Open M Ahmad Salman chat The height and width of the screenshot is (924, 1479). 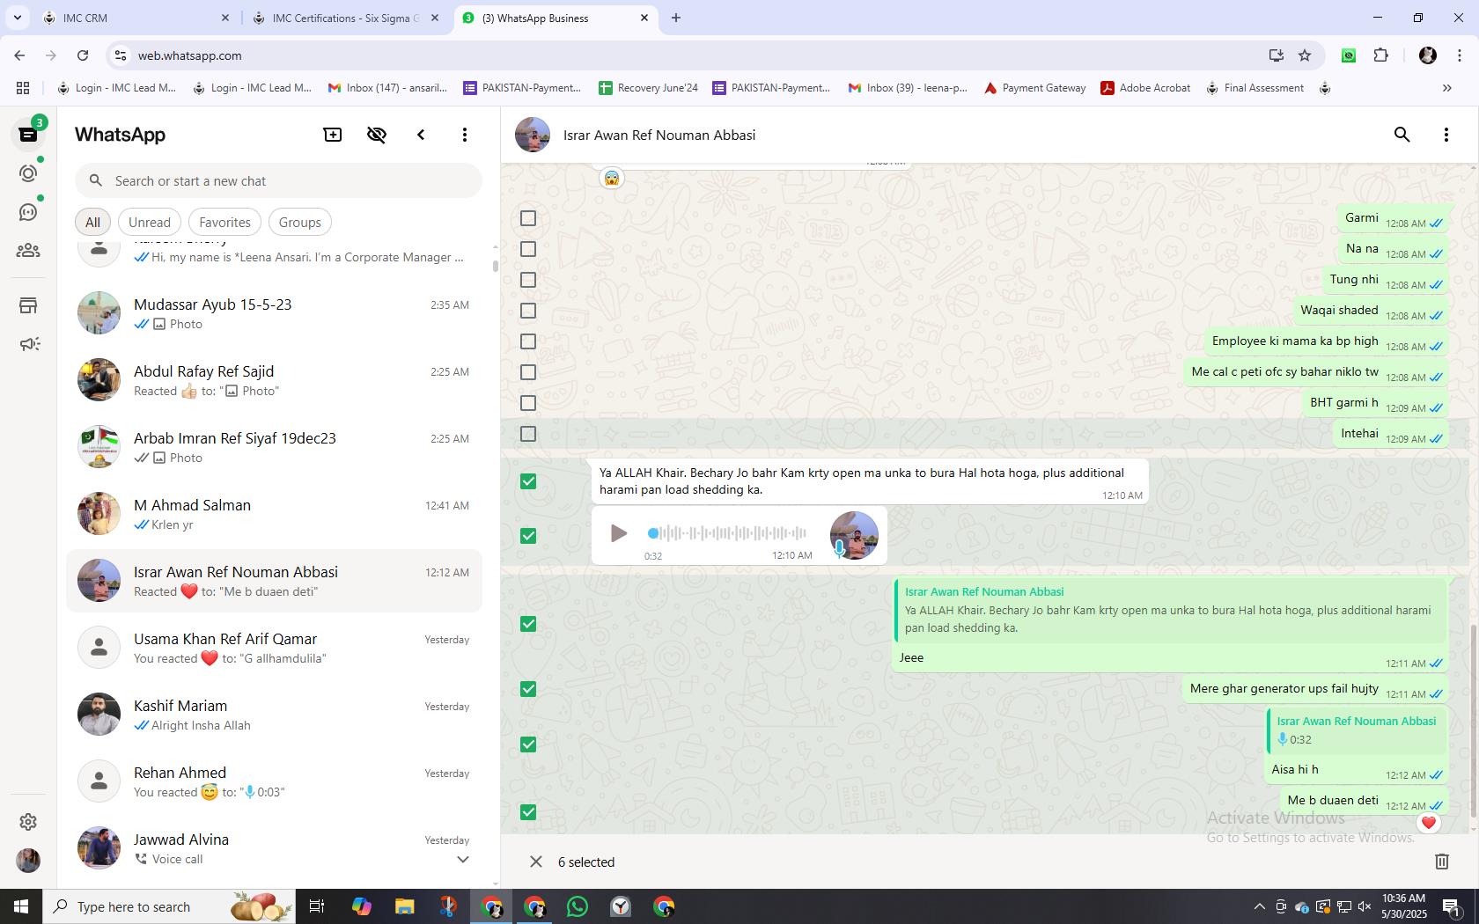[x=274, y=514]
